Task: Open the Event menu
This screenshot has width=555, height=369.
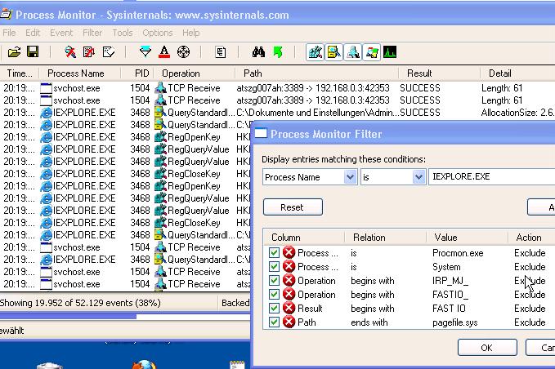Action: point(61,33)
